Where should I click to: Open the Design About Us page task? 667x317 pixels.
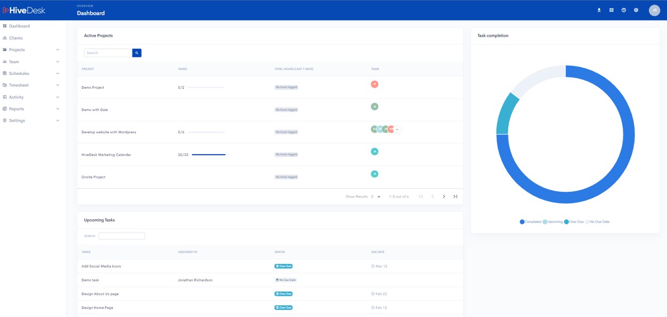click(100, 294)
